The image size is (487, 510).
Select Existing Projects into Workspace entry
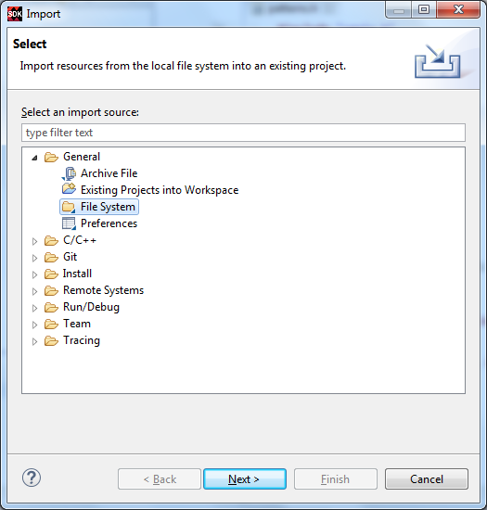[x=160, y=190]
